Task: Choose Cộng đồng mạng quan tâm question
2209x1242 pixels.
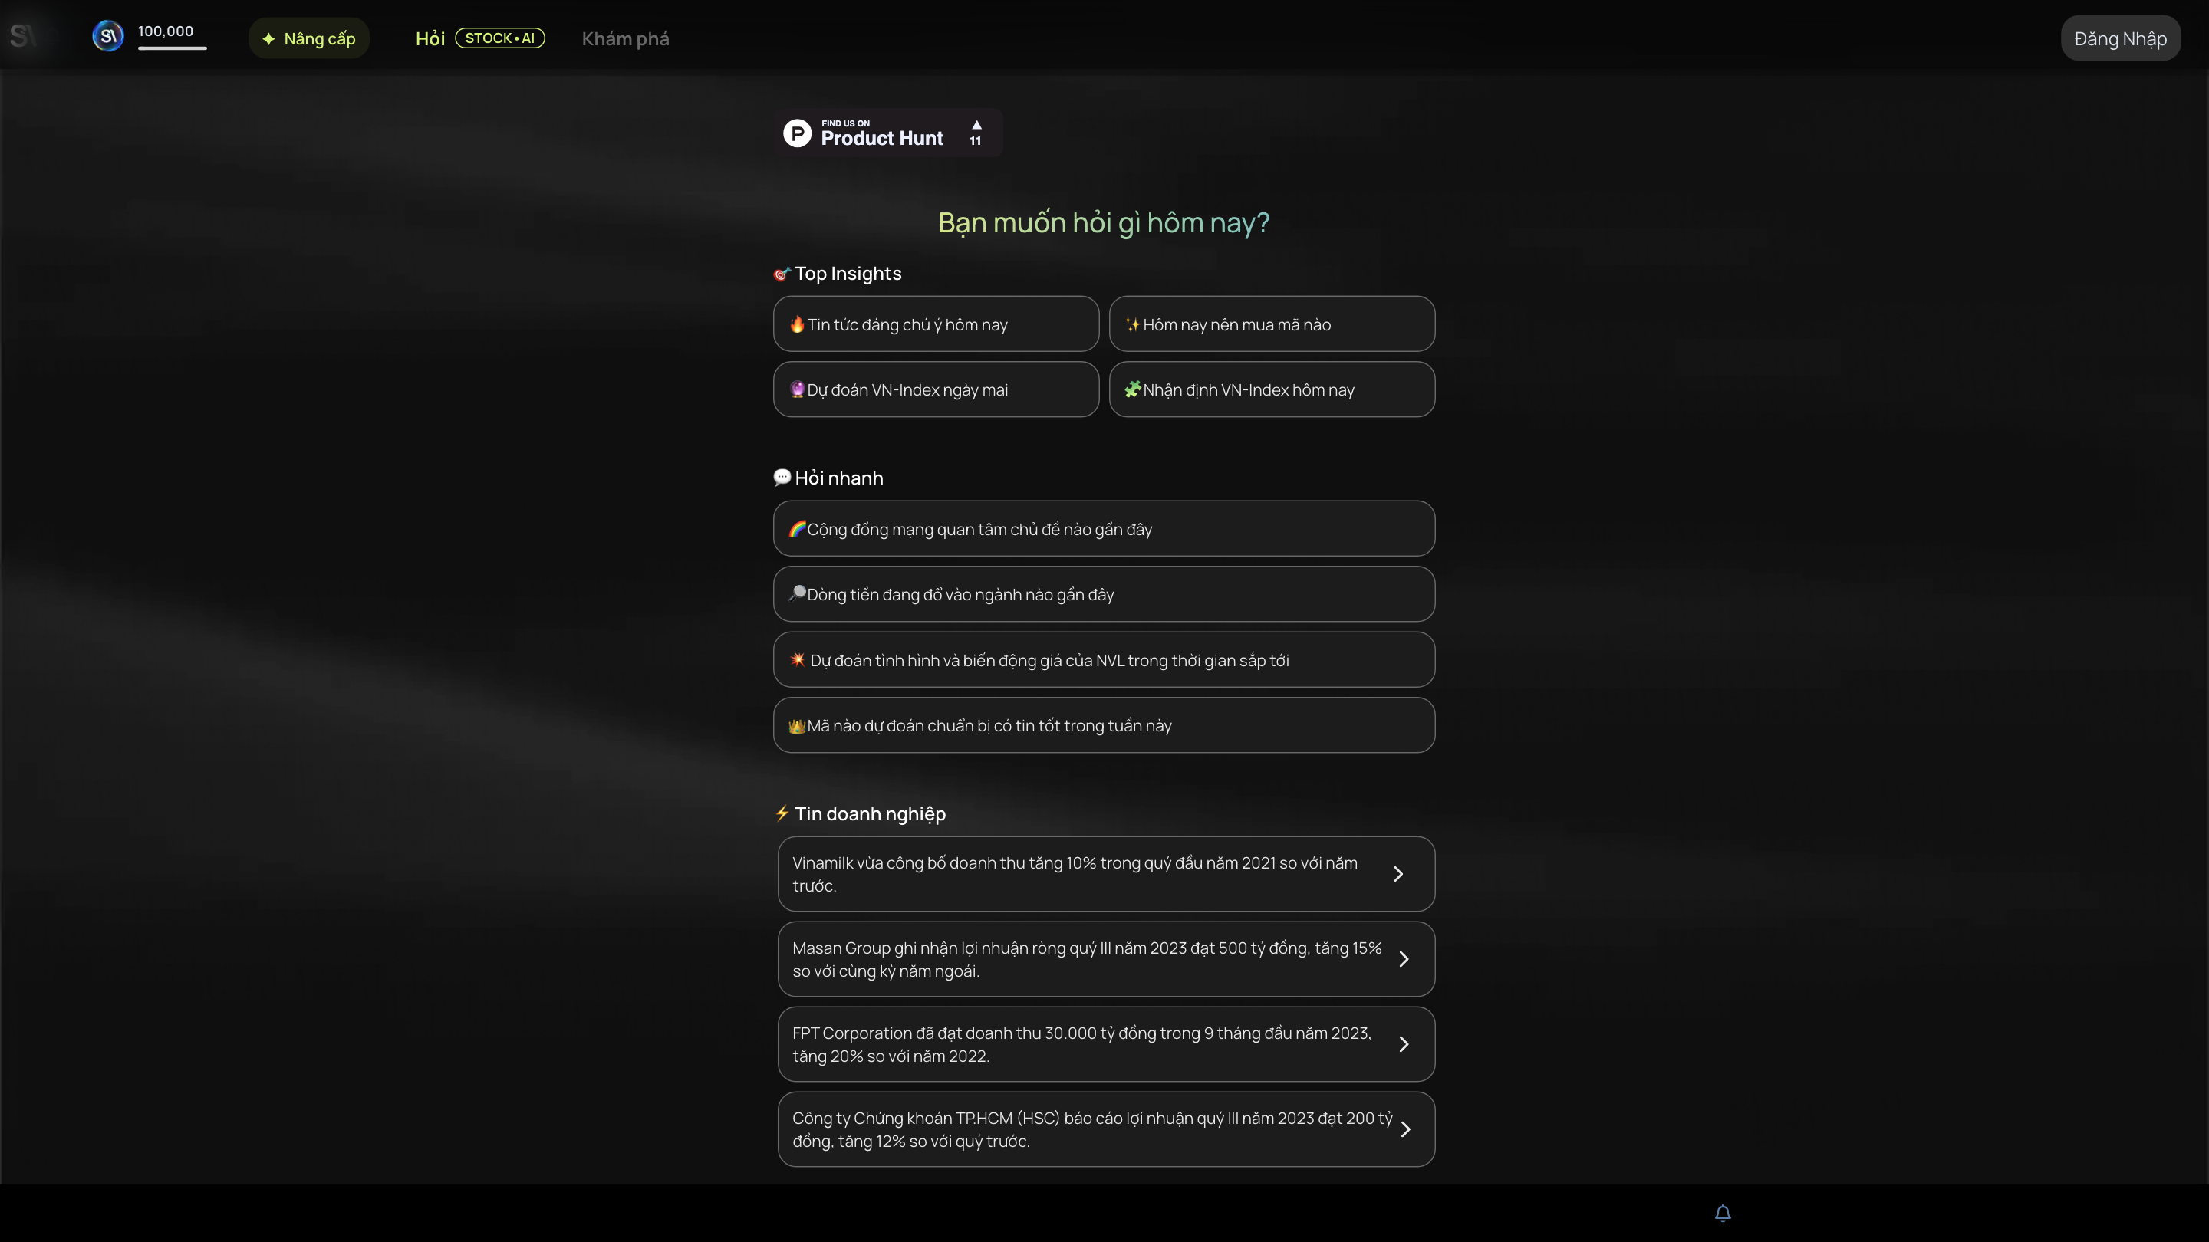Action: pyautogui.click(x=1103, y=529)
